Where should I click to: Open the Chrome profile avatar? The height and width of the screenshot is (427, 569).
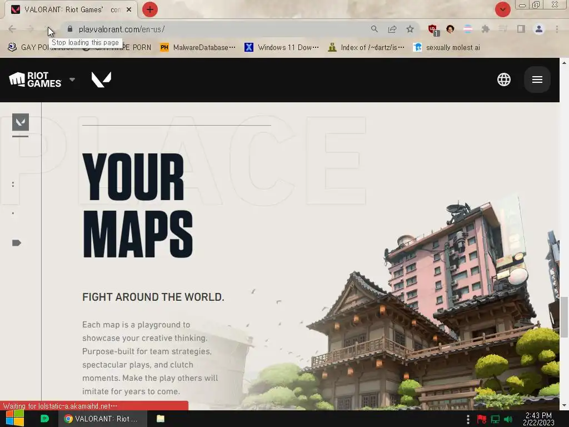tap(539, 29)
